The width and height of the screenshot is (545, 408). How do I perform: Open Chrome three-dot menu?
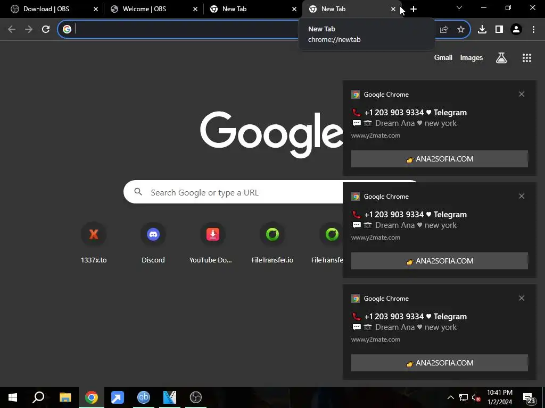click(x=533, y=30)
